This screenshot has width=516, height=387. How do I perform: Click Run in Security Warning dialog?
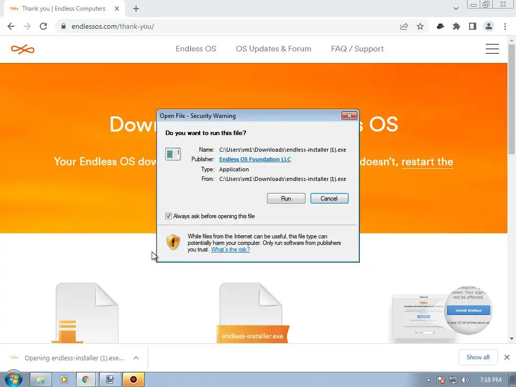(x=286, y=199)
